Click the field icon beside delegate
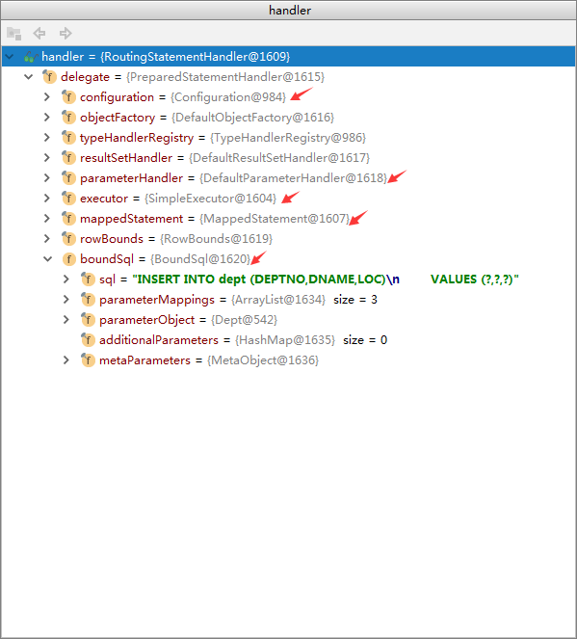 point(49,76)
